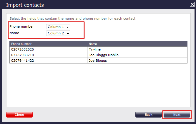
Task: Select the Joe Bloggs name cell in last row
Action: tap(137, 61)
